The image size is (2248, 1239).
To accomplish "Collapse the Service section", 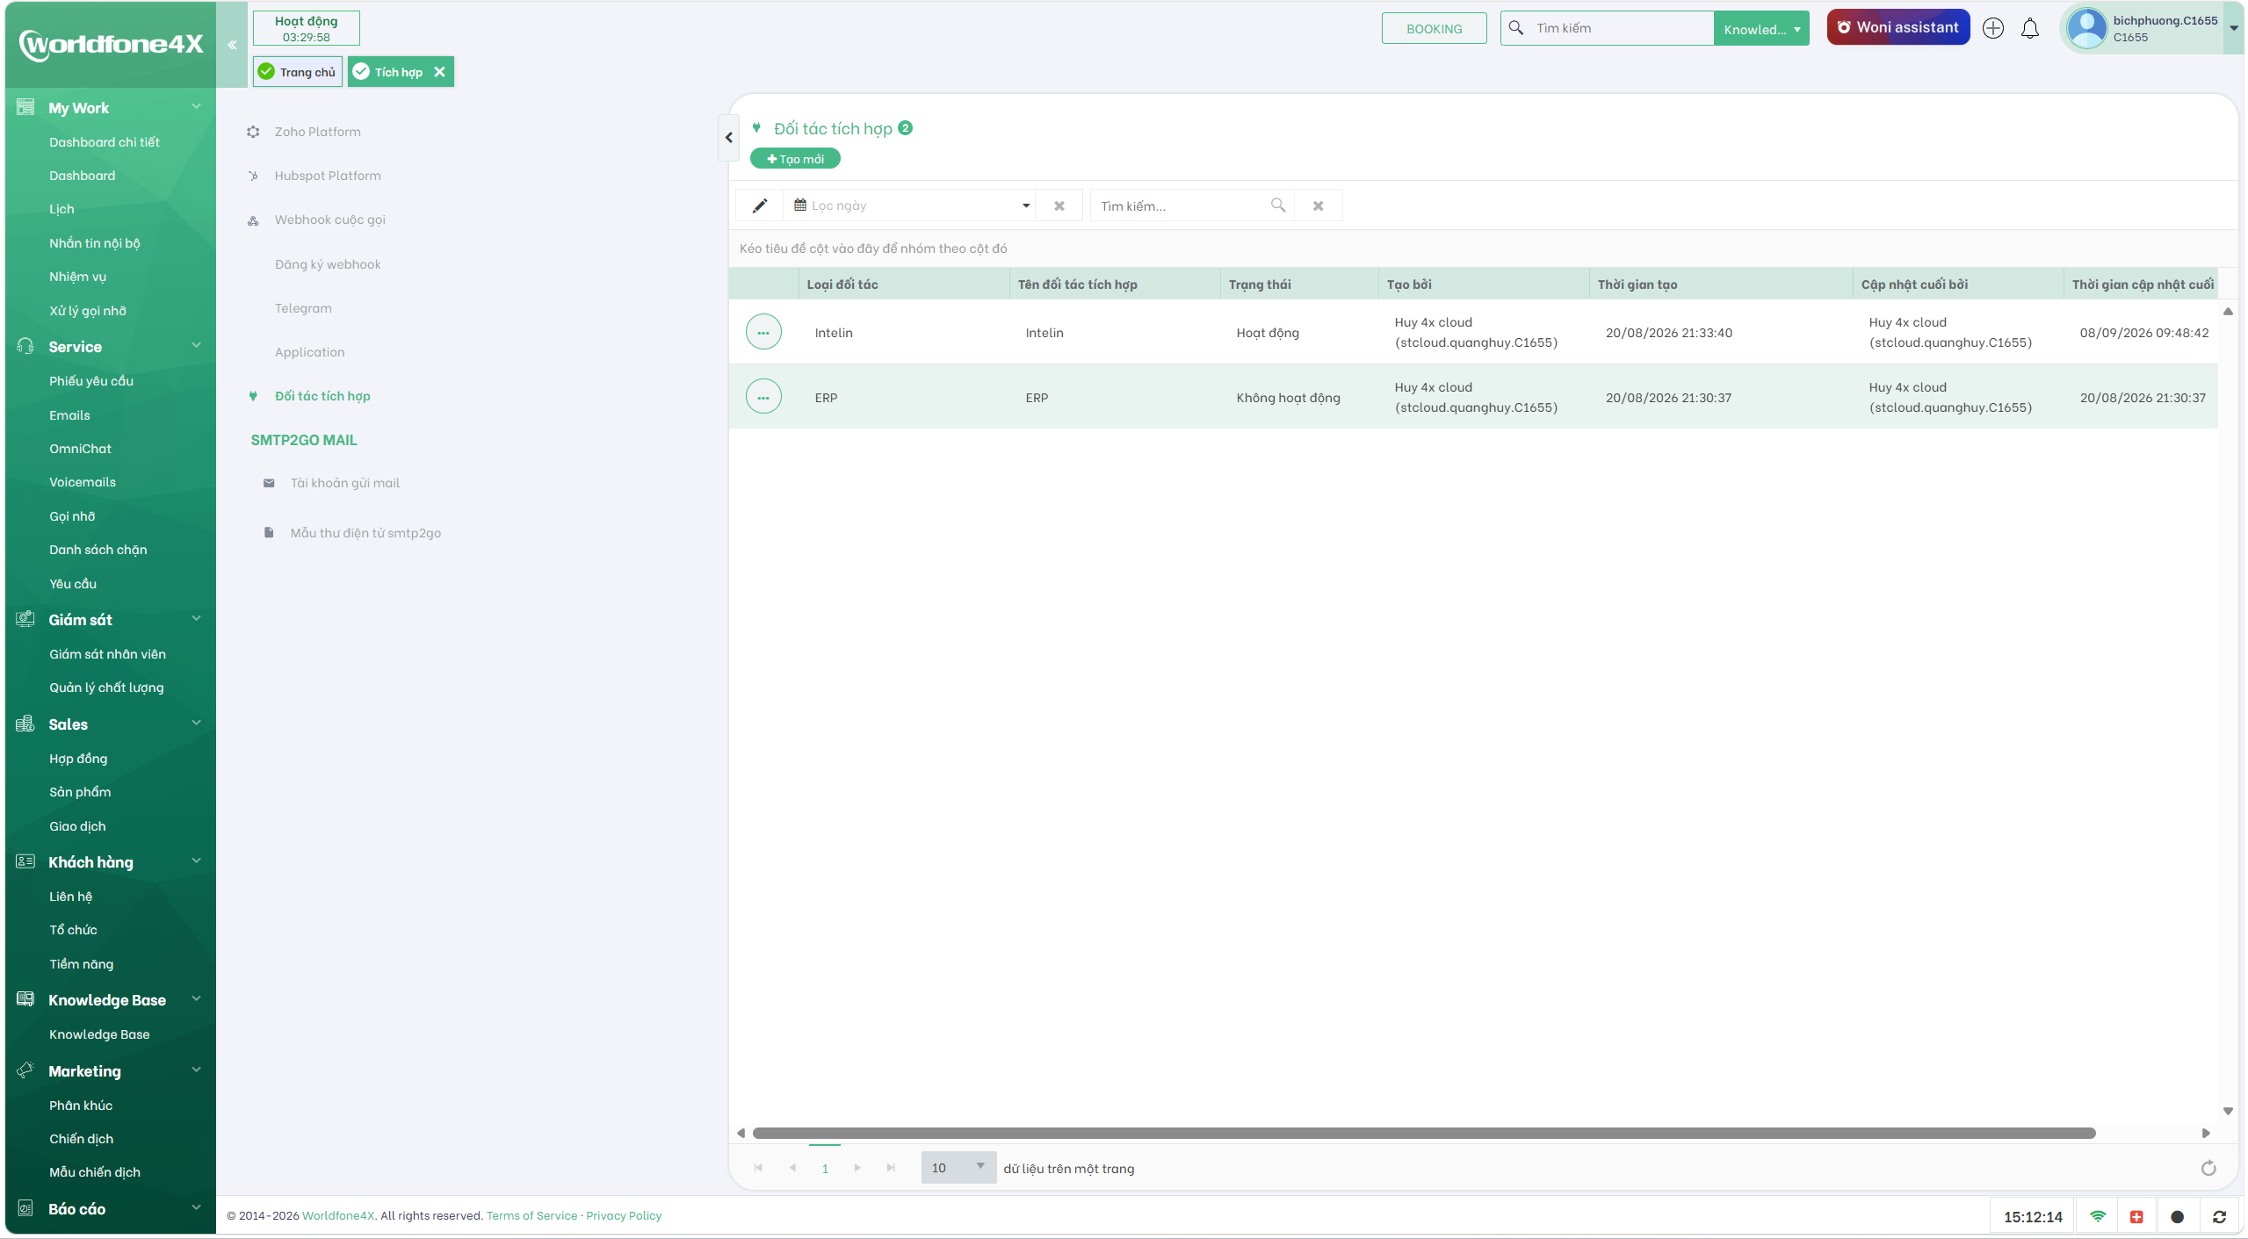I will (x=197, y=345).
